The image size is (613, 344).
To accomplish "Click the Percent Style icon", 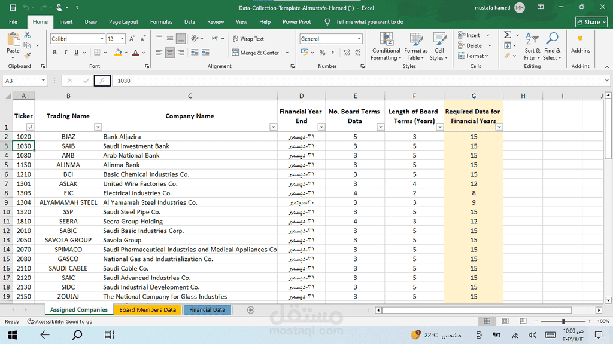I will pos(323,53).
